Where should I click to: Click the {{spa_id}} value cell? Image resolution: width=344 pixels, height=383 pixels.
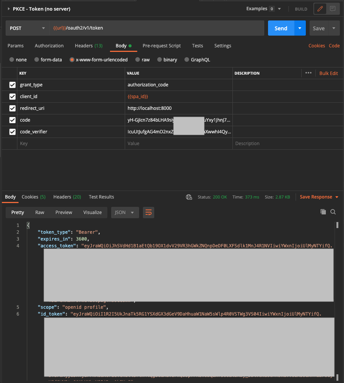(x=179, y=97)
